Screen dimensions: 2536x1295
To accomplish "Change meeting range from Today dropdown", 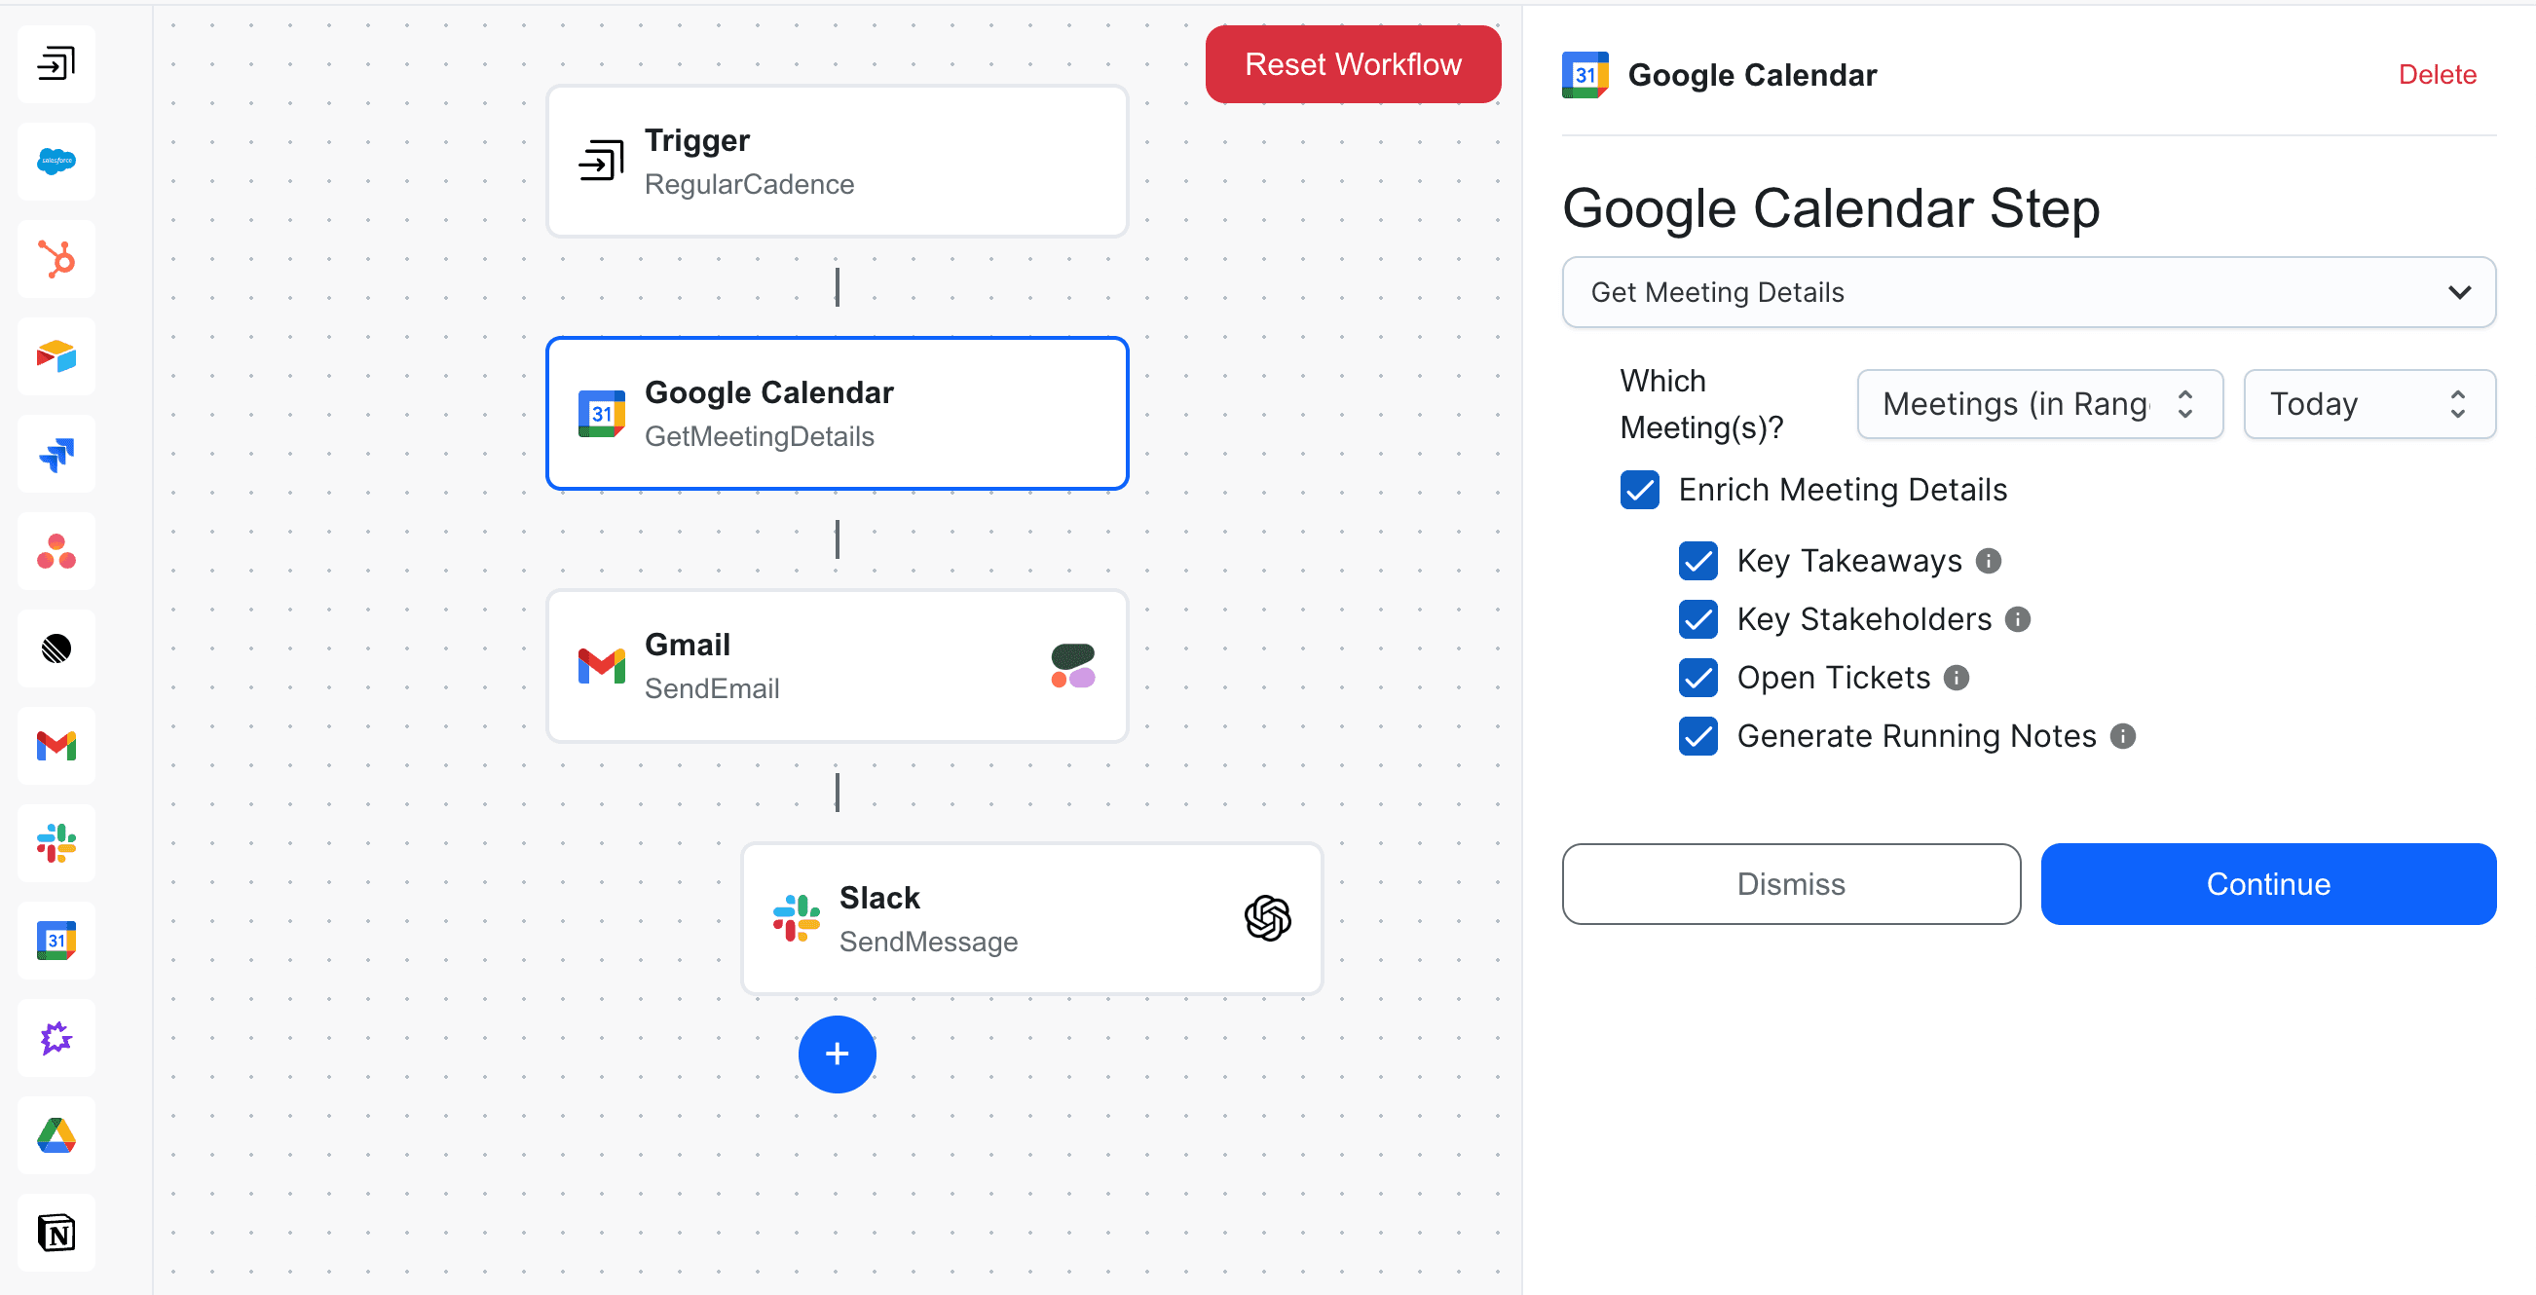I will (x=2368, y=403).
